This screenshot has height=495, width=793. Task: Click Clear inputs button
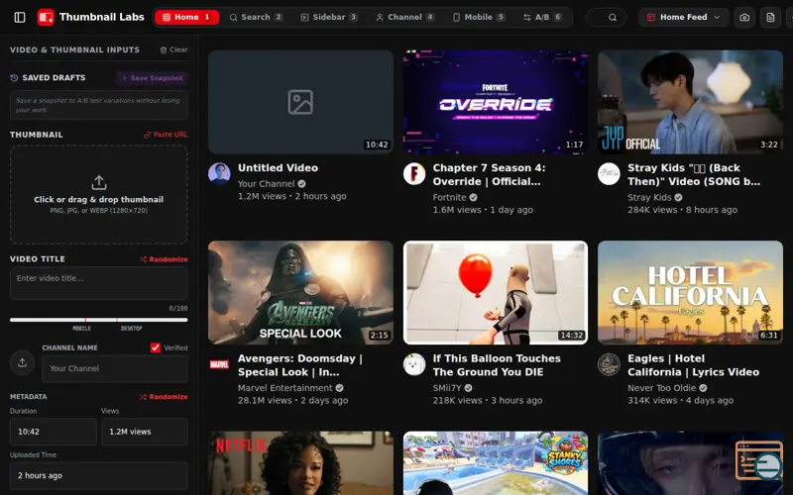tap(174, 49)
